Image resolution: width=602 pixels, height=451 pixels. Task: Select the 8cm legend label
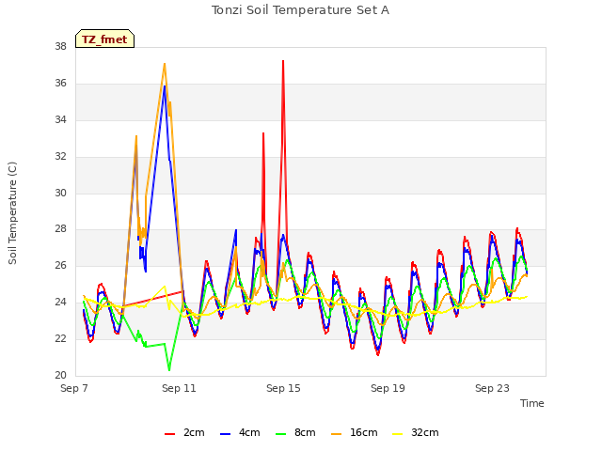(x=305, y=432)
